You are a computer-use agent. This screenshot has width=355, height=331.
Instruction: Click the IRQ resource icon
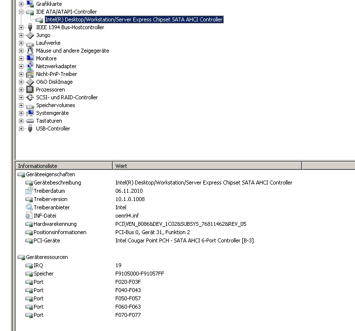point(29,265)
